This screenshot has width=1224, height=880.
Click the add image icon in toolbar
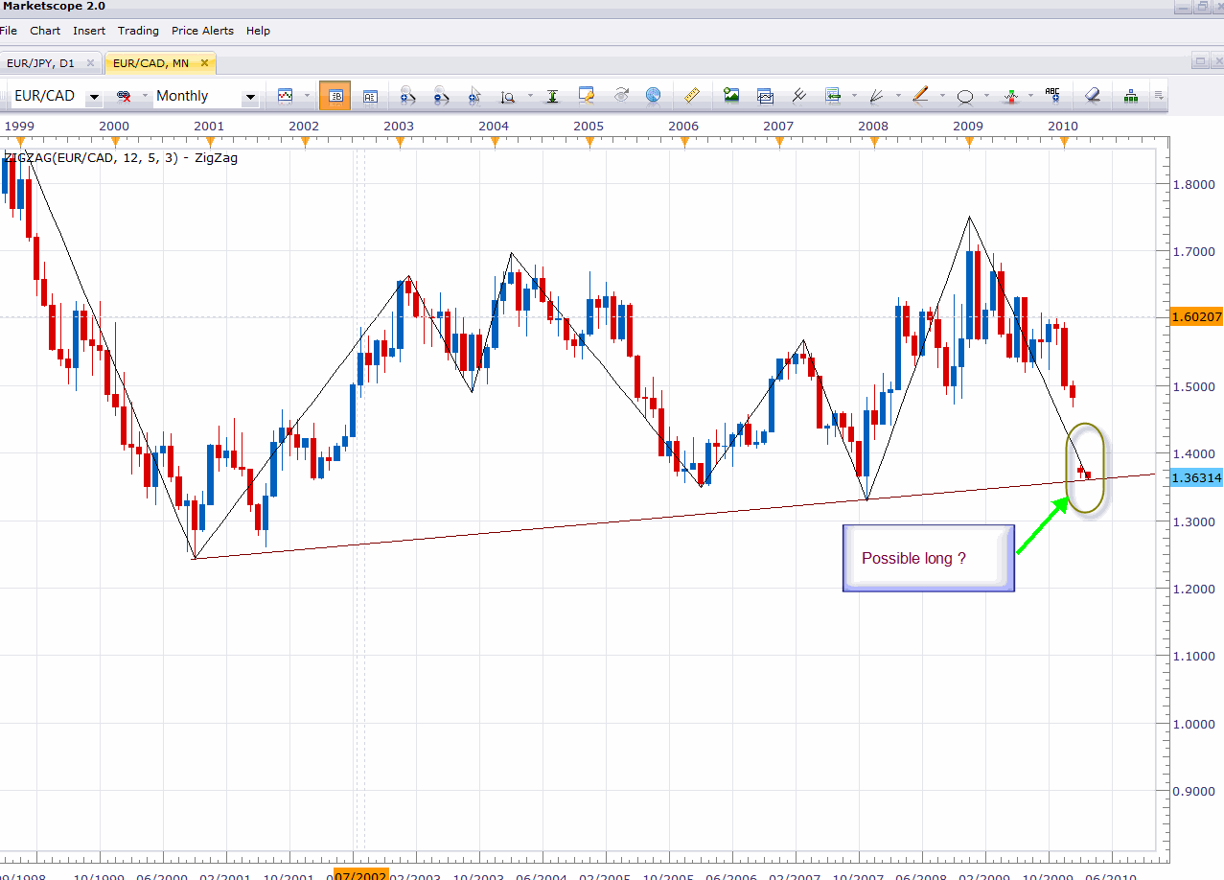[731, 96]
